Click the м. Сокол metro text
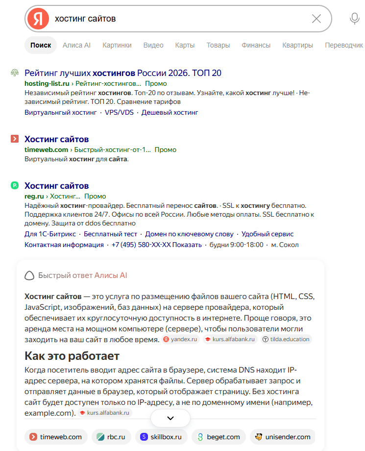 285,245
